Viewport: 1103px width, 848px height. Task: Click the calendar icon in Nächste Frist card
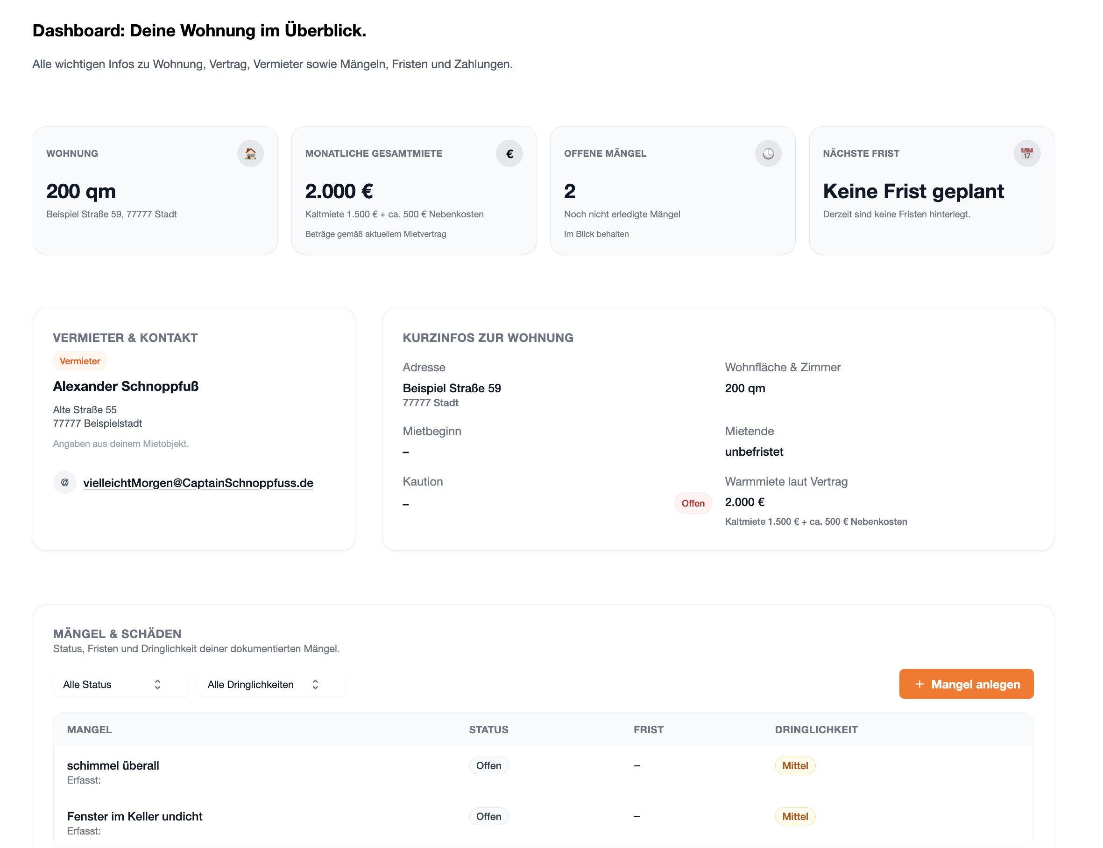point(1027,153)
